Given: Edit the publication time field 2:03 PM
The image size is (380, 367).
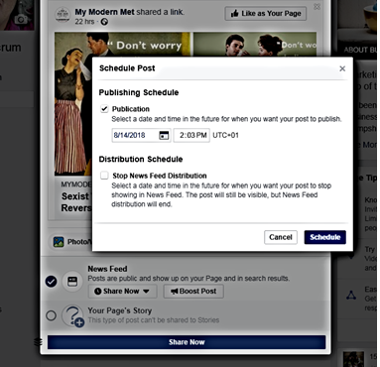Looking at the screenshot, I should pos(191,135).
